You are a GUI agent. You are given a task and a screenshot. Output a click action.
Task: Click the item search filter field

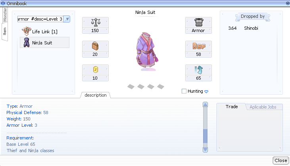(40, 19)
